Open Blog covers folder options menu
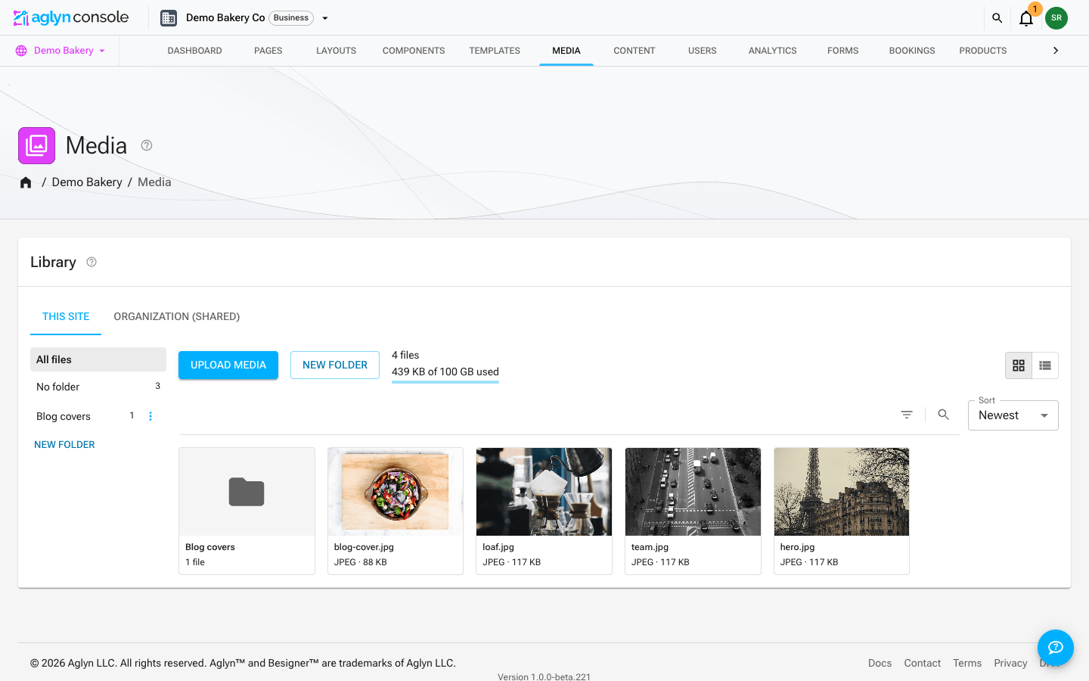Screen dimensions: 1089x681 pos(150,416)
